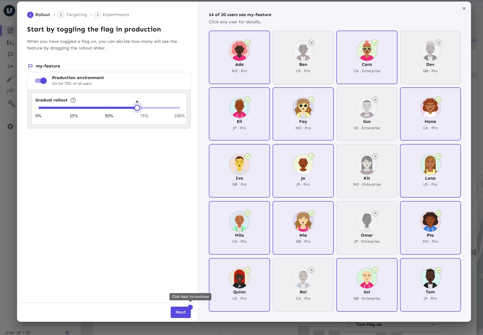Open Gus's user card
The image size is (483, 335).
point(367,114)
